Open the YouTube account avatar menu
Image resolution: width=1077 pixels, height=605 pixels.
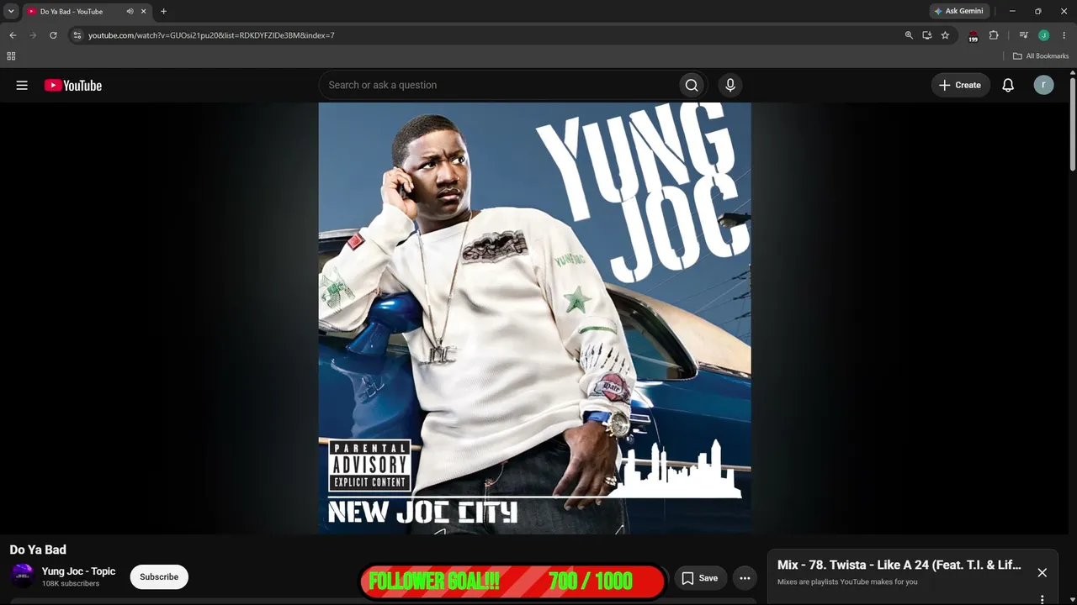point(1043,85)
